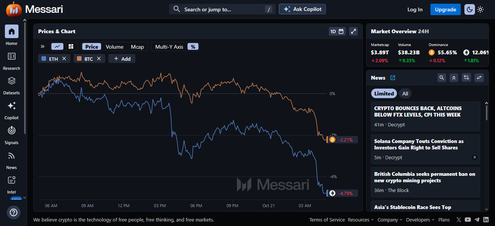This screenshot has height=226, width=495.
Task: Open the 1D date range picker
Action: coord(337,31)
